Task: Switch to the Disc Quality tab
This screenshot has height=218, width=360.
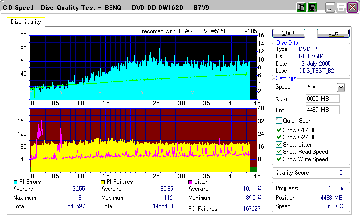Action: [x=26, y=21]
